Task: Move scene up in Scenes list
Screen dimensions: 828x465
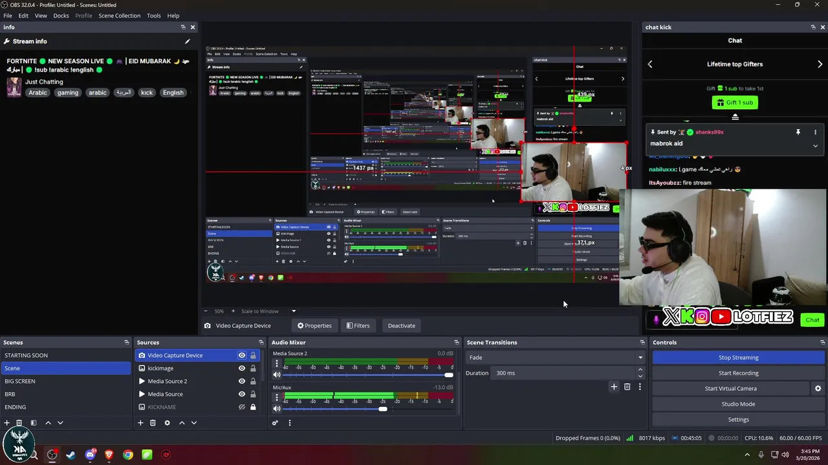Action: pos(48,423)
